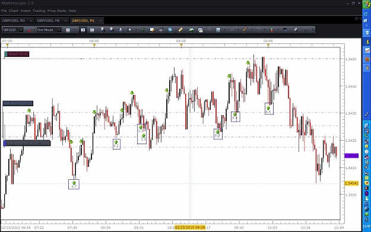Click the grey pin icon in toolbar
The width and height of the screenshot is (371, 232).
(x=209, y=30)
